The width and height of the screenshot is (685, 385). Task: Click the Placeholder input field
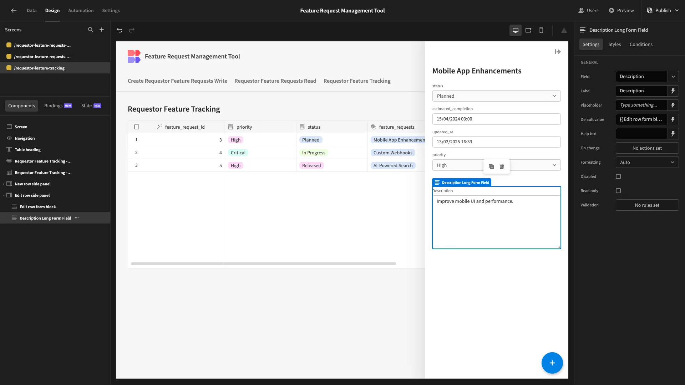pyautogui.click(x=641, y=105)
